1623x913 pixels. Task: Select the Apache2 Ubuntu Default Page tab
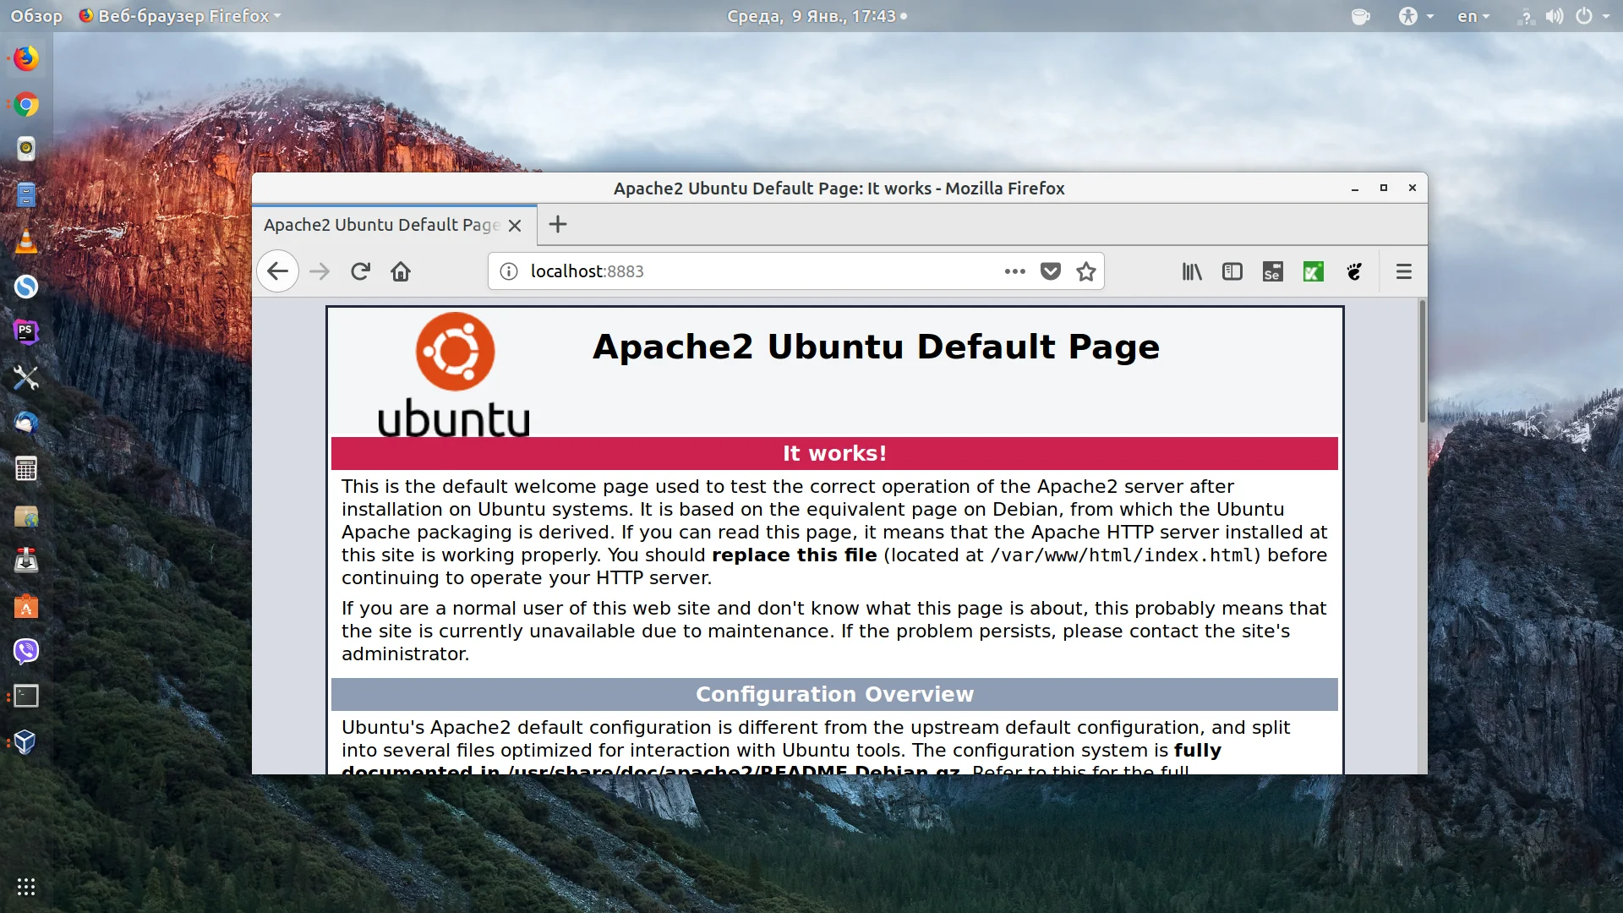pos(380,225)
